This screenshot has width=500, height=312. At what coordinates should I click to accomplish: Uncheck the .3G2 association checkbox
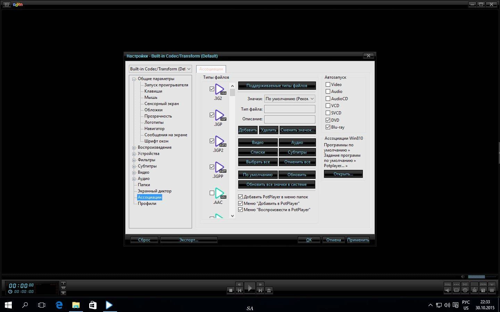point(212,89)
